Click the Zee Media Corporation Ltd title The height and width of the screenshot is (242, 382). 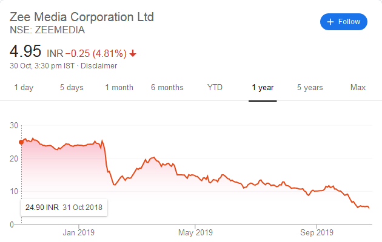click(82, 16)
